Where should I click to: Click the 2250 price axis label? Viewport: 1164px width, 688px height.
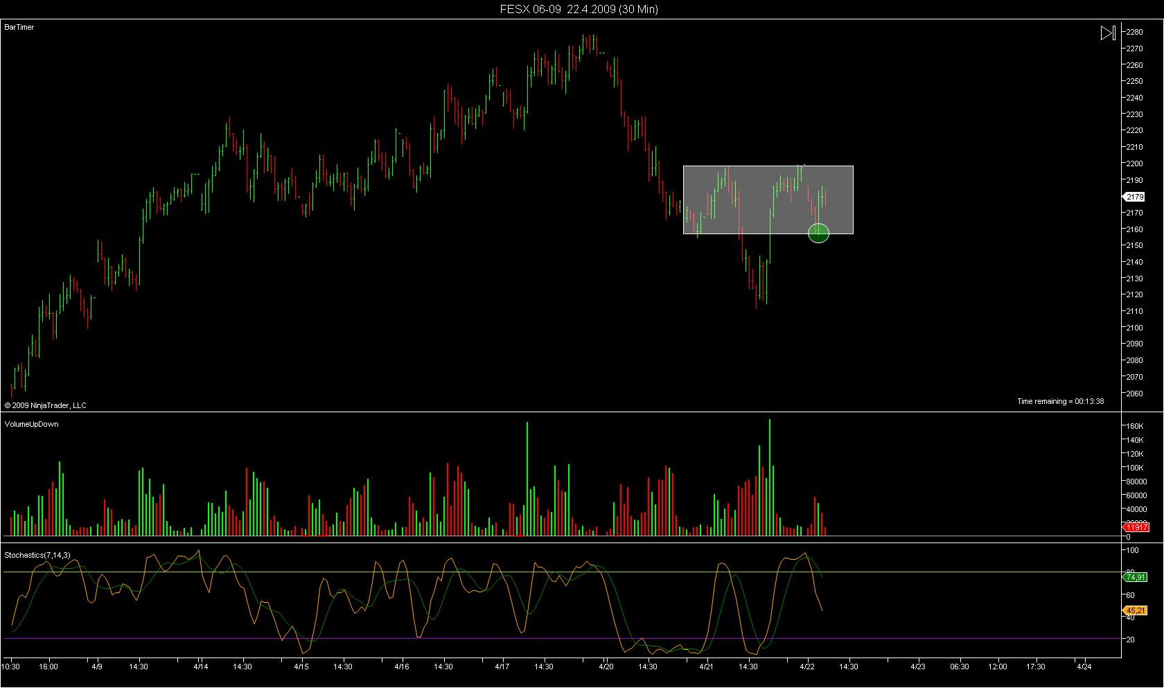tap(1134, 81)
